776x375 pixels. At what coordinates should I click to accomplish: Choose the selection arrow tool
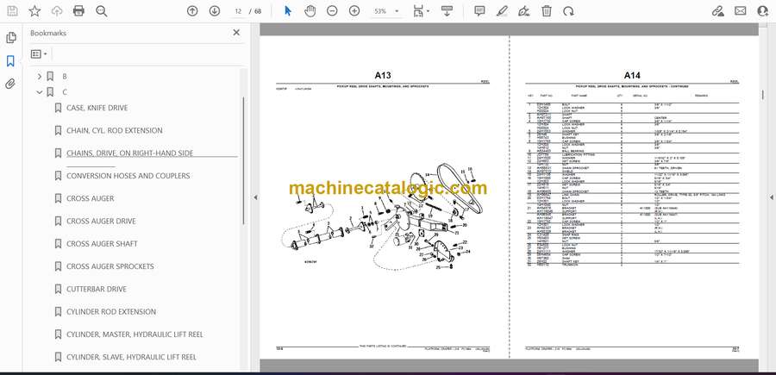[x=288, y=11]
